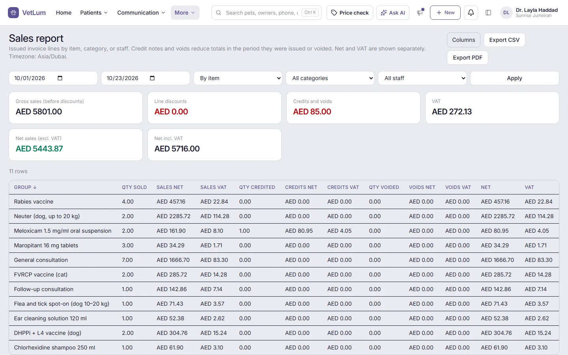Go to Home

click(64, 13)
